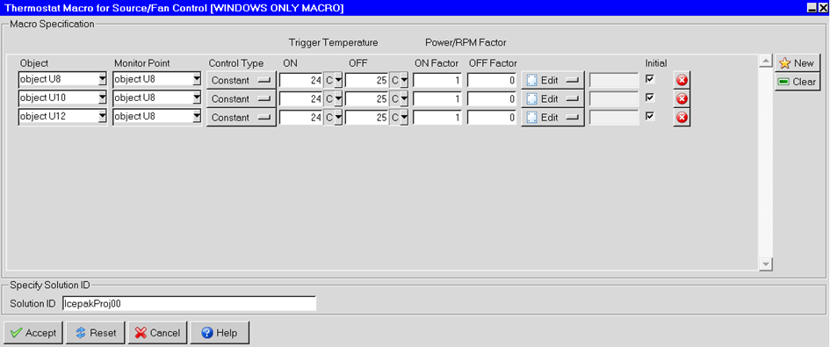Click OFF trigger temperature field in U8 row
This screenshot has width=830, height=347.
pyautogui.click(x=367, y=81)
